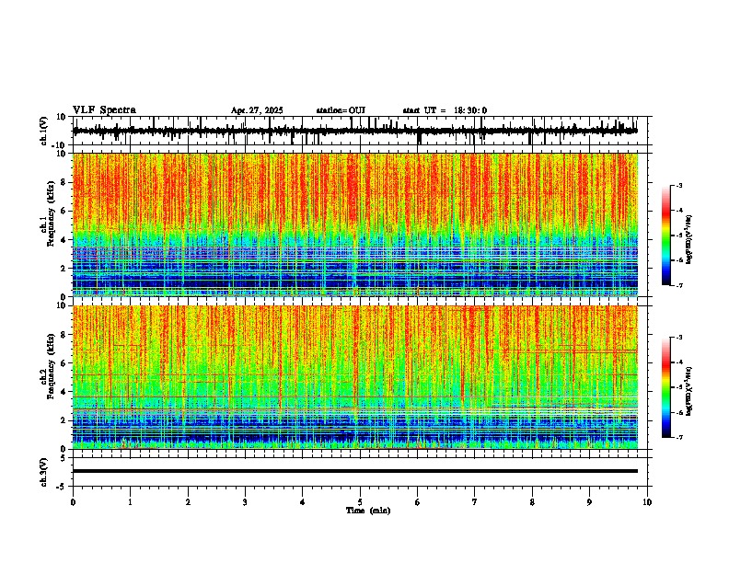Click the ch.2 log(PSD) colorbar label
The image size is (729, 563).
point(689,391)
